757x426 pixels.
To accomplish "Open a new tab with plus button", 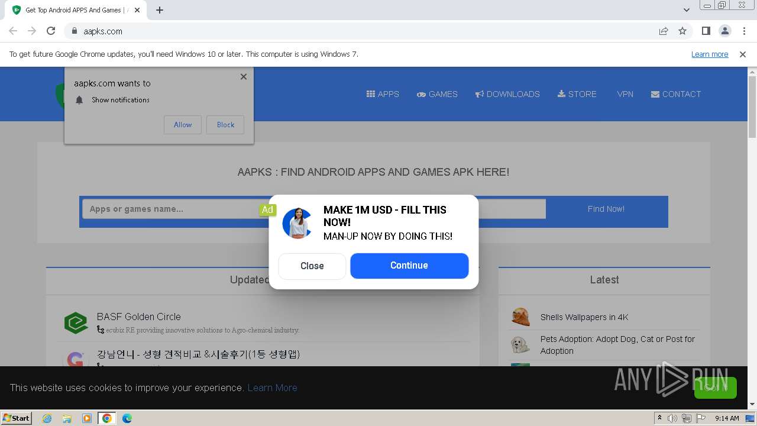I will (160, 10).
